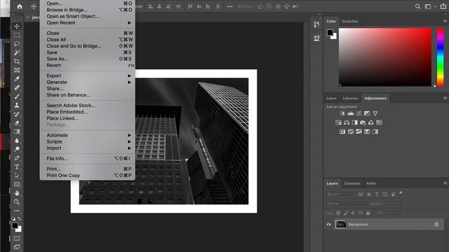Select the Magic Wand tool
This screenshot has height=252, width=449.
[17, 52]
